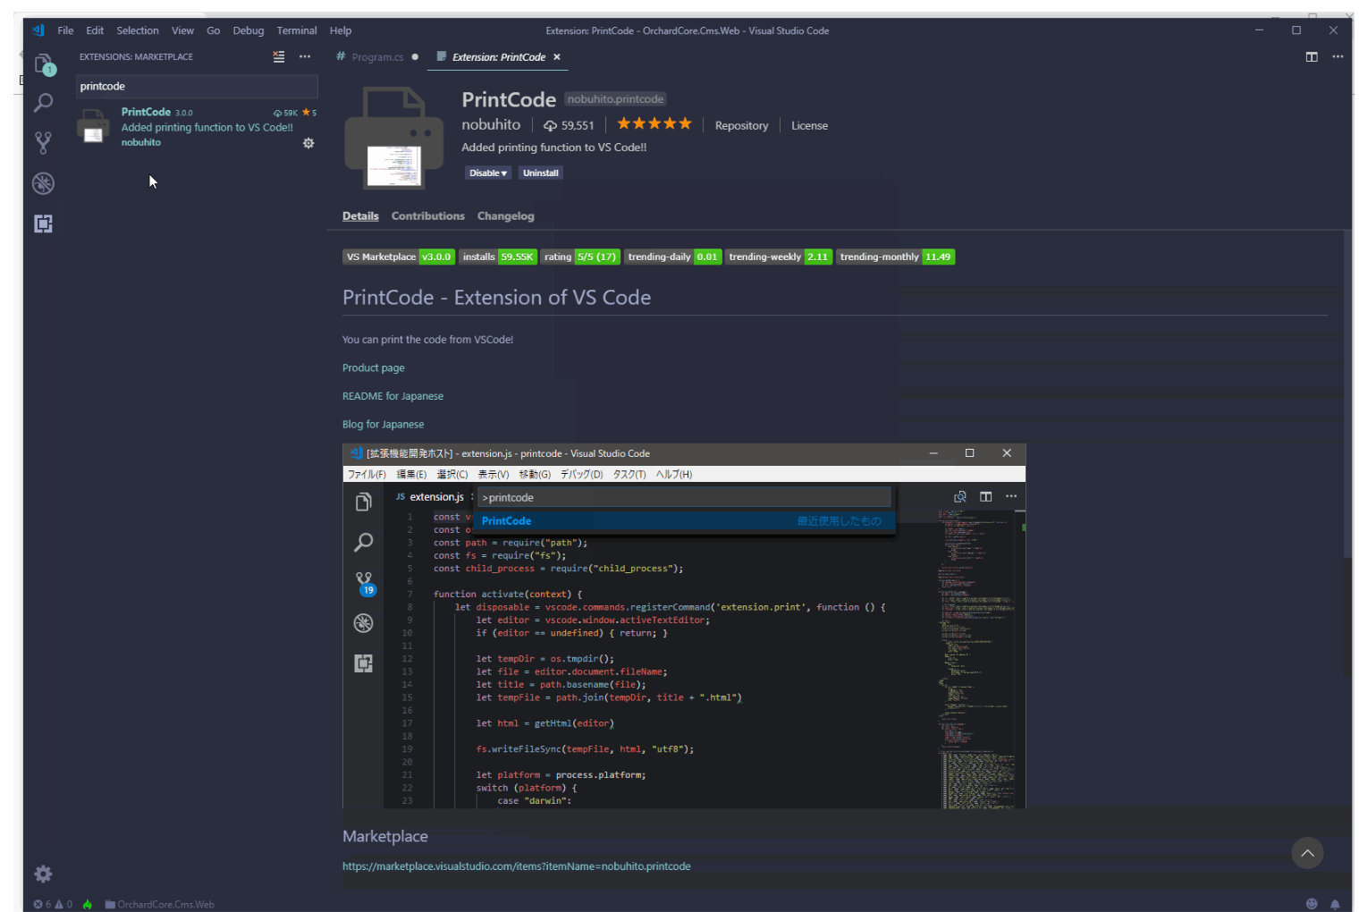Open the Manage gear at bottom of activity bar
1359x912 pixels.
pos(42,874)
